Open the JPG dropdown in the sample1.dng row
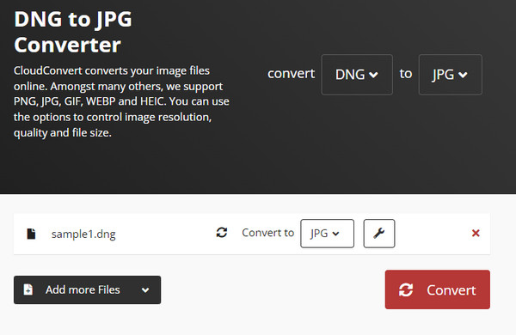The image size is (516, 335). point(327,234)
